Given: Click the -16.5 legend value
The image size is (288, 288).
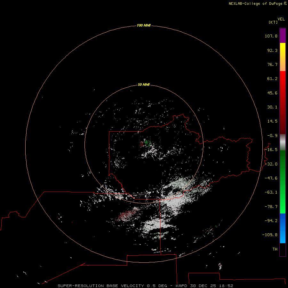Looking at the screenshot, I should point(271,150).
